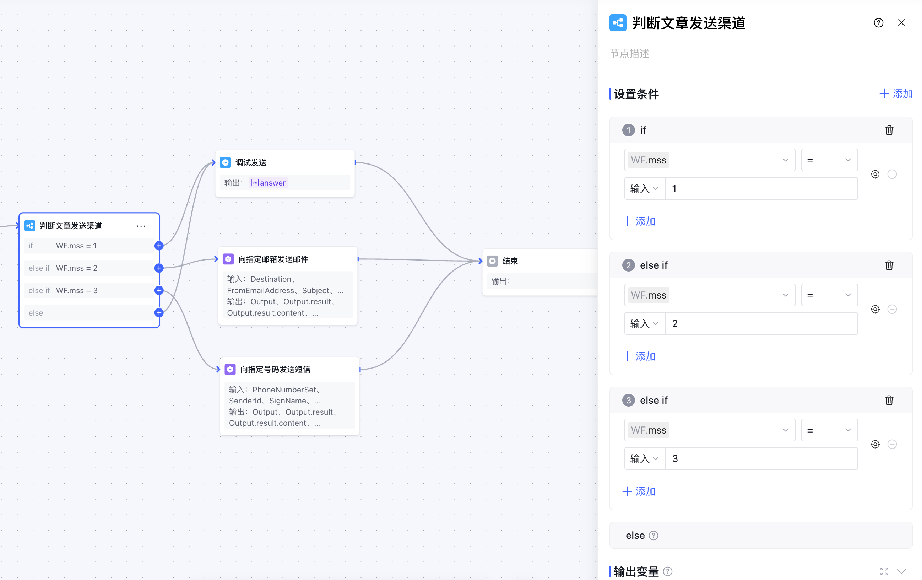
Task: Remove condition row with minus circle in block 2
Action: tap(892, 309)
